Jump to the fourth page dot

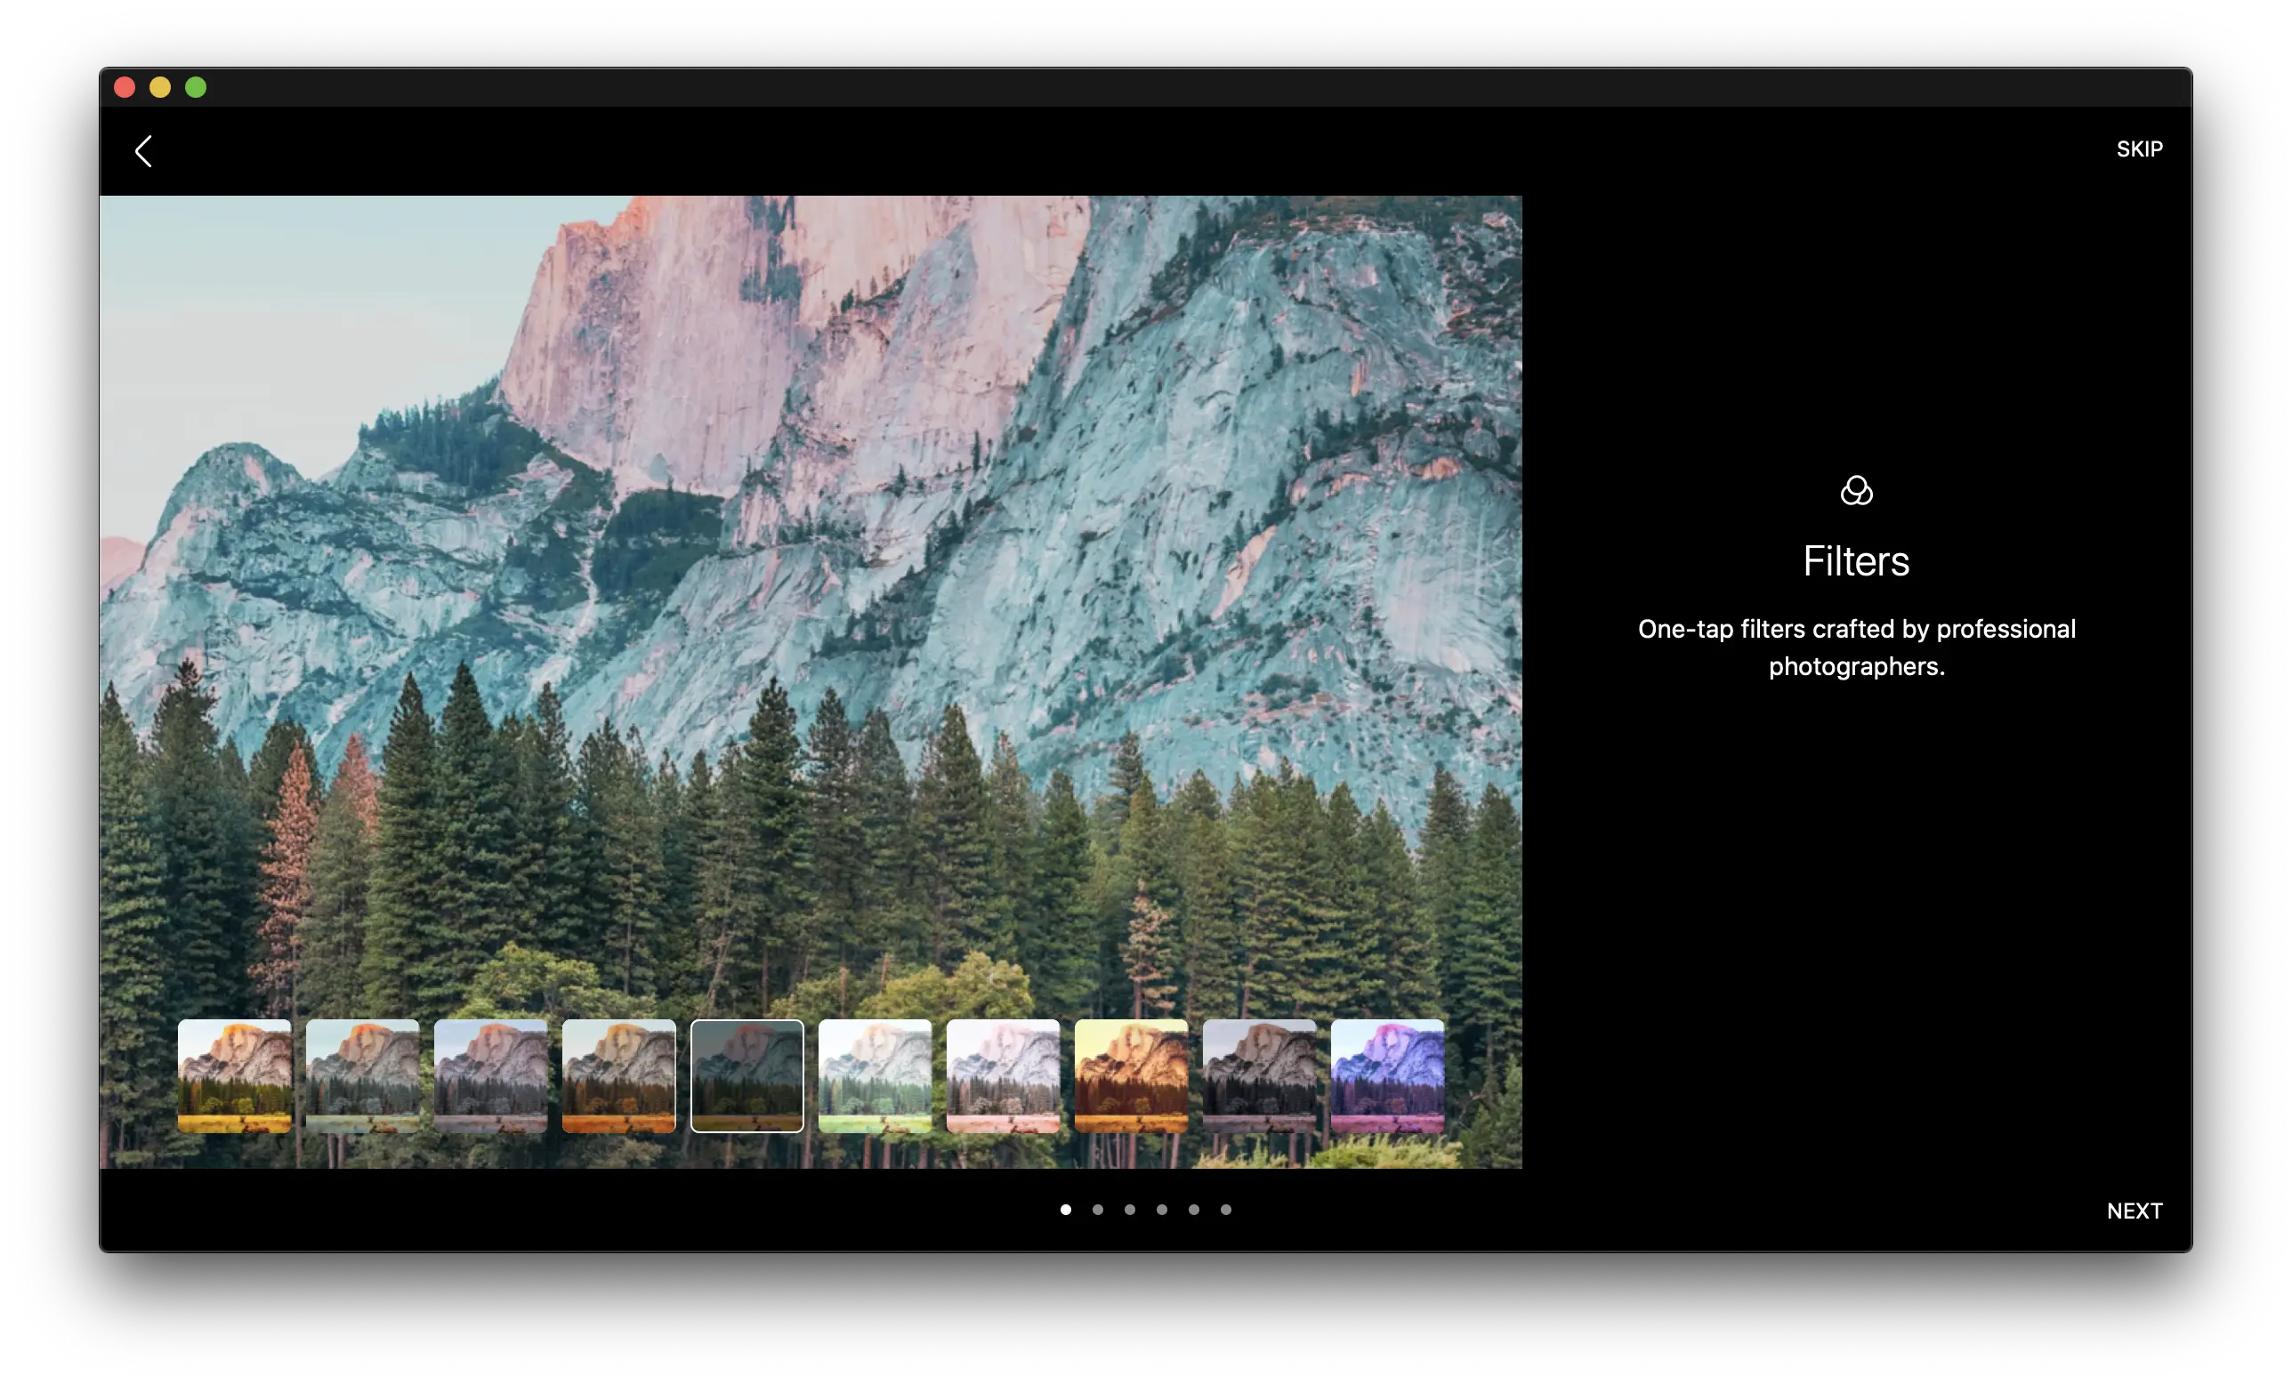pos(1162,1209)
